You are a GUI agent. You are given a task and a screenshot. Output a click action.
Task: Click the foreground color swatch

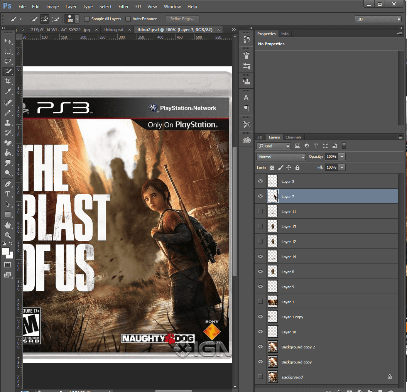click(6, 251)
